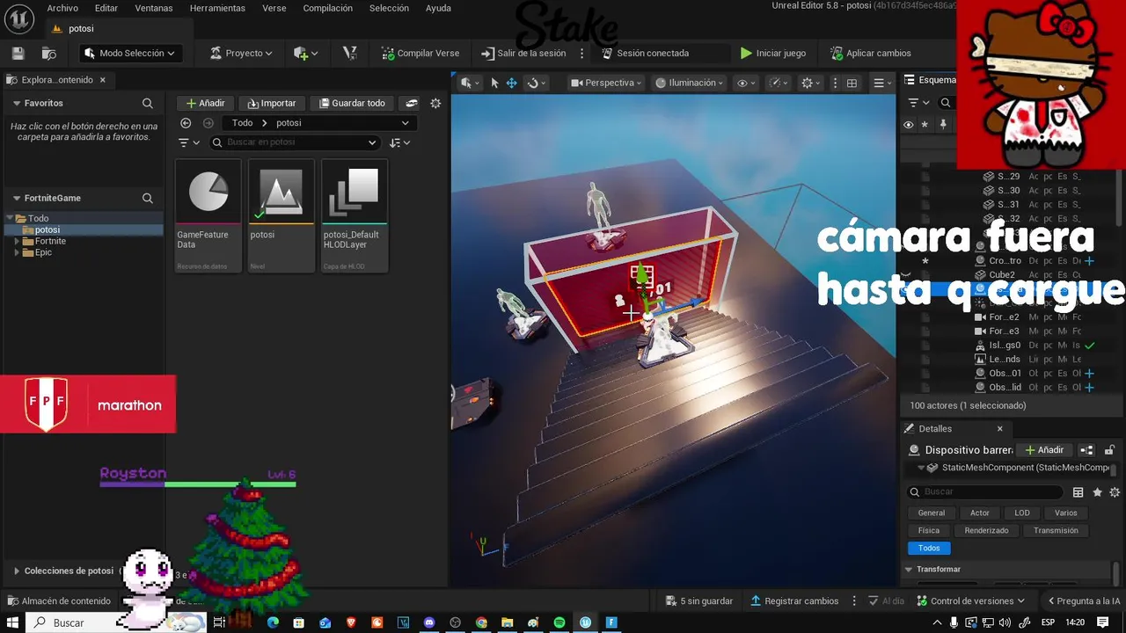Screen dimensions: 1126x633
Task: Open the Iluminación view mode dropdown
Action: click(690, 83)
